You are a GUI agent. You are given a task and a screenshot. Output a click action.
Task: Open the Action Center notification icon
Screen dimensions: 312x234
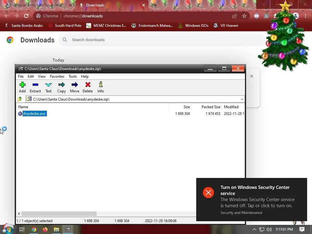tap(302, 229)
